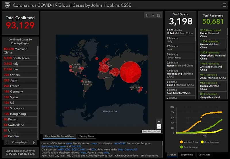
Task: Zoom in on the map with plus
Action: tap(159, 121)
